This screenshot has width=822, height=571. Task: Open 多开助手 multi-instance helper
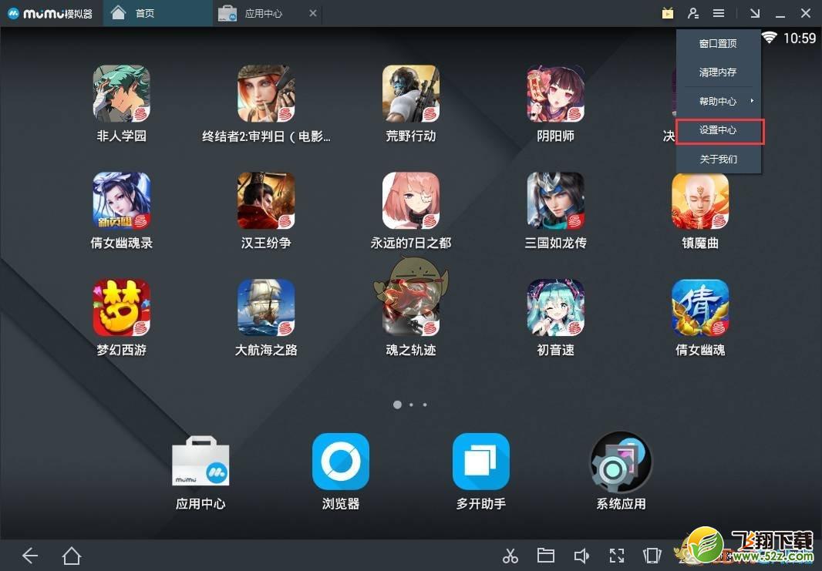(480, 461)
